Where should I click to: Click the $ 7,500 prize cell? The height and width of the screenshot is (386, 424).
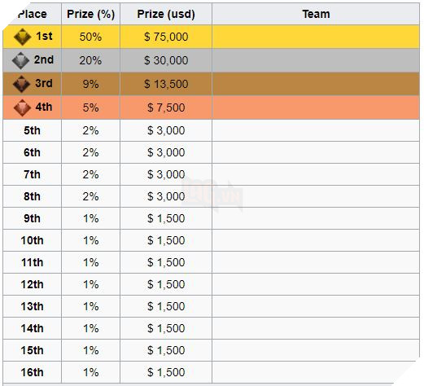[x=166, y=107]
